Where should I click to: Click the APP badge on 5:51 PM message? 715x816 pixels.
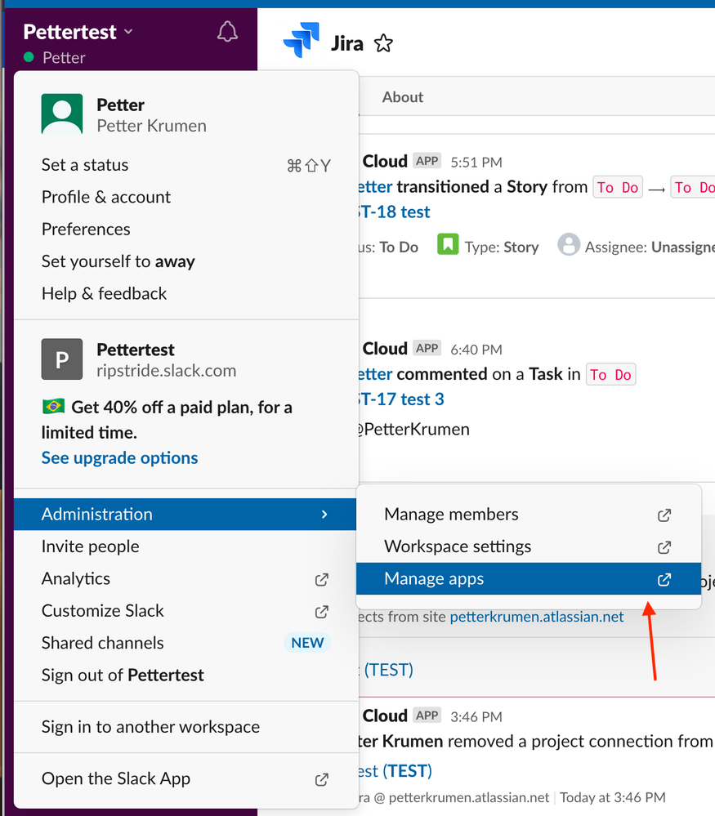[x=427, y=161]
